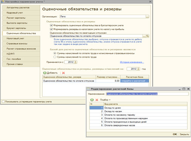Open История изменения link
This screenshot has height=141, width=191.
pyautogui.click(x=132, y=62)
